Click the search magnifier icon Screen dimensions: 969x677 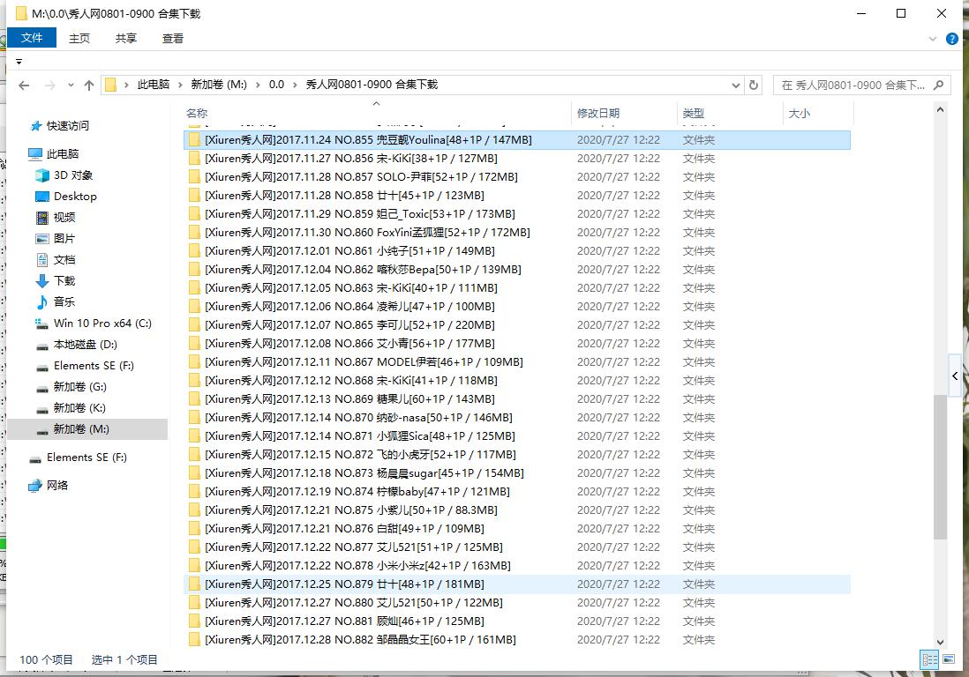coord(939,86)
